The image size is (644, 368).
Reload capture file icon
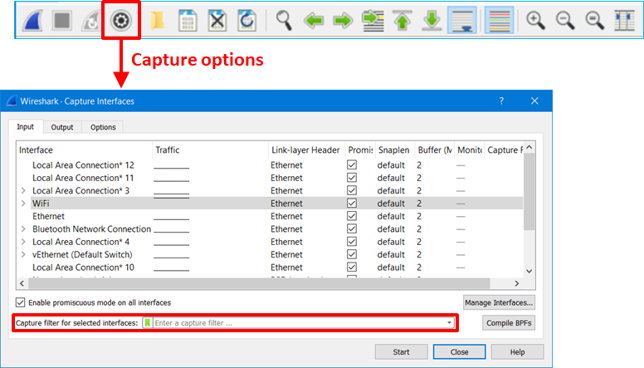pyautogui.click(x=246, y=20)
